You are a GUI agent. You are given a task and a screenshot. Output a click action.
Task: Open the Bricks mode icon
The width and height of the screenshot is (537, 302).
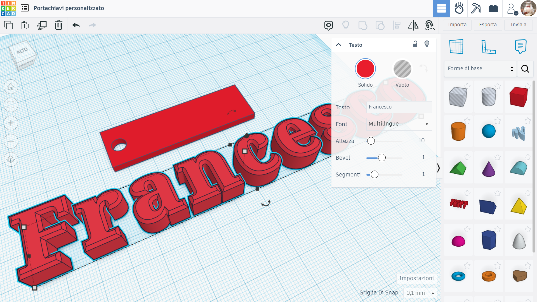tap(493, 8)
